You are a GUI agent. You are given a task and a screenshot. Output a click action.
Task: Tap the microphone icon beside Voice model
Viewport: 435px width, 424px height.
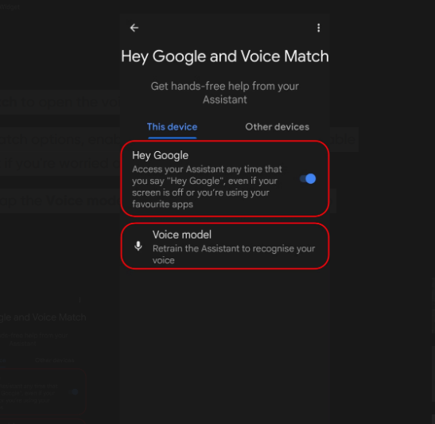tap(138, 246)
